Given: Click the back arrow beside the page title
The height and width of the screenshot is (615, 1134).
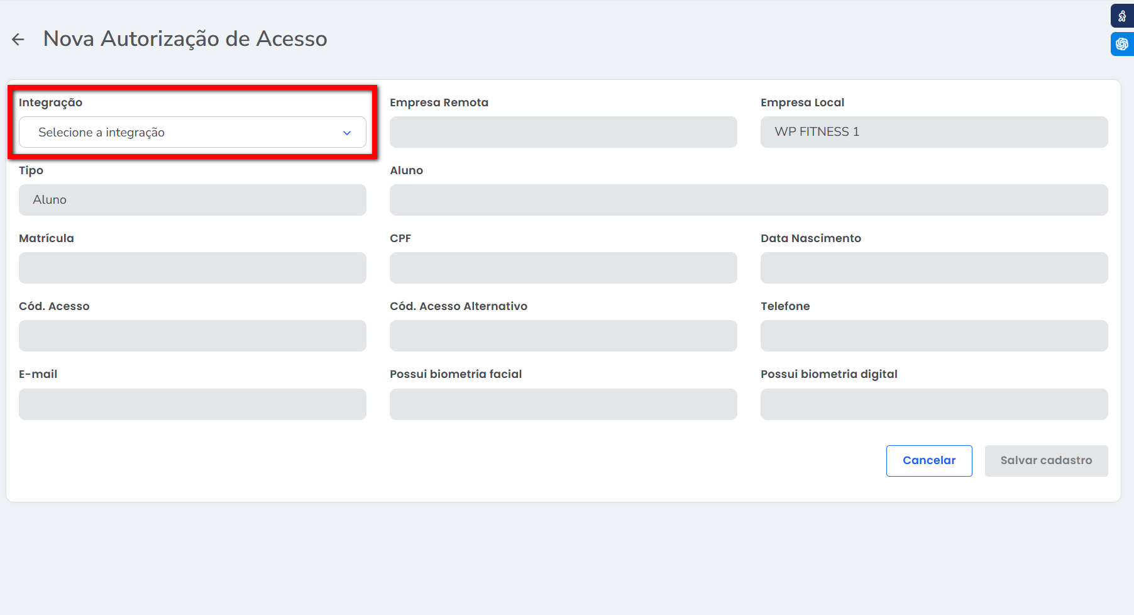Looking at the screenshot, I should point(18,40).
